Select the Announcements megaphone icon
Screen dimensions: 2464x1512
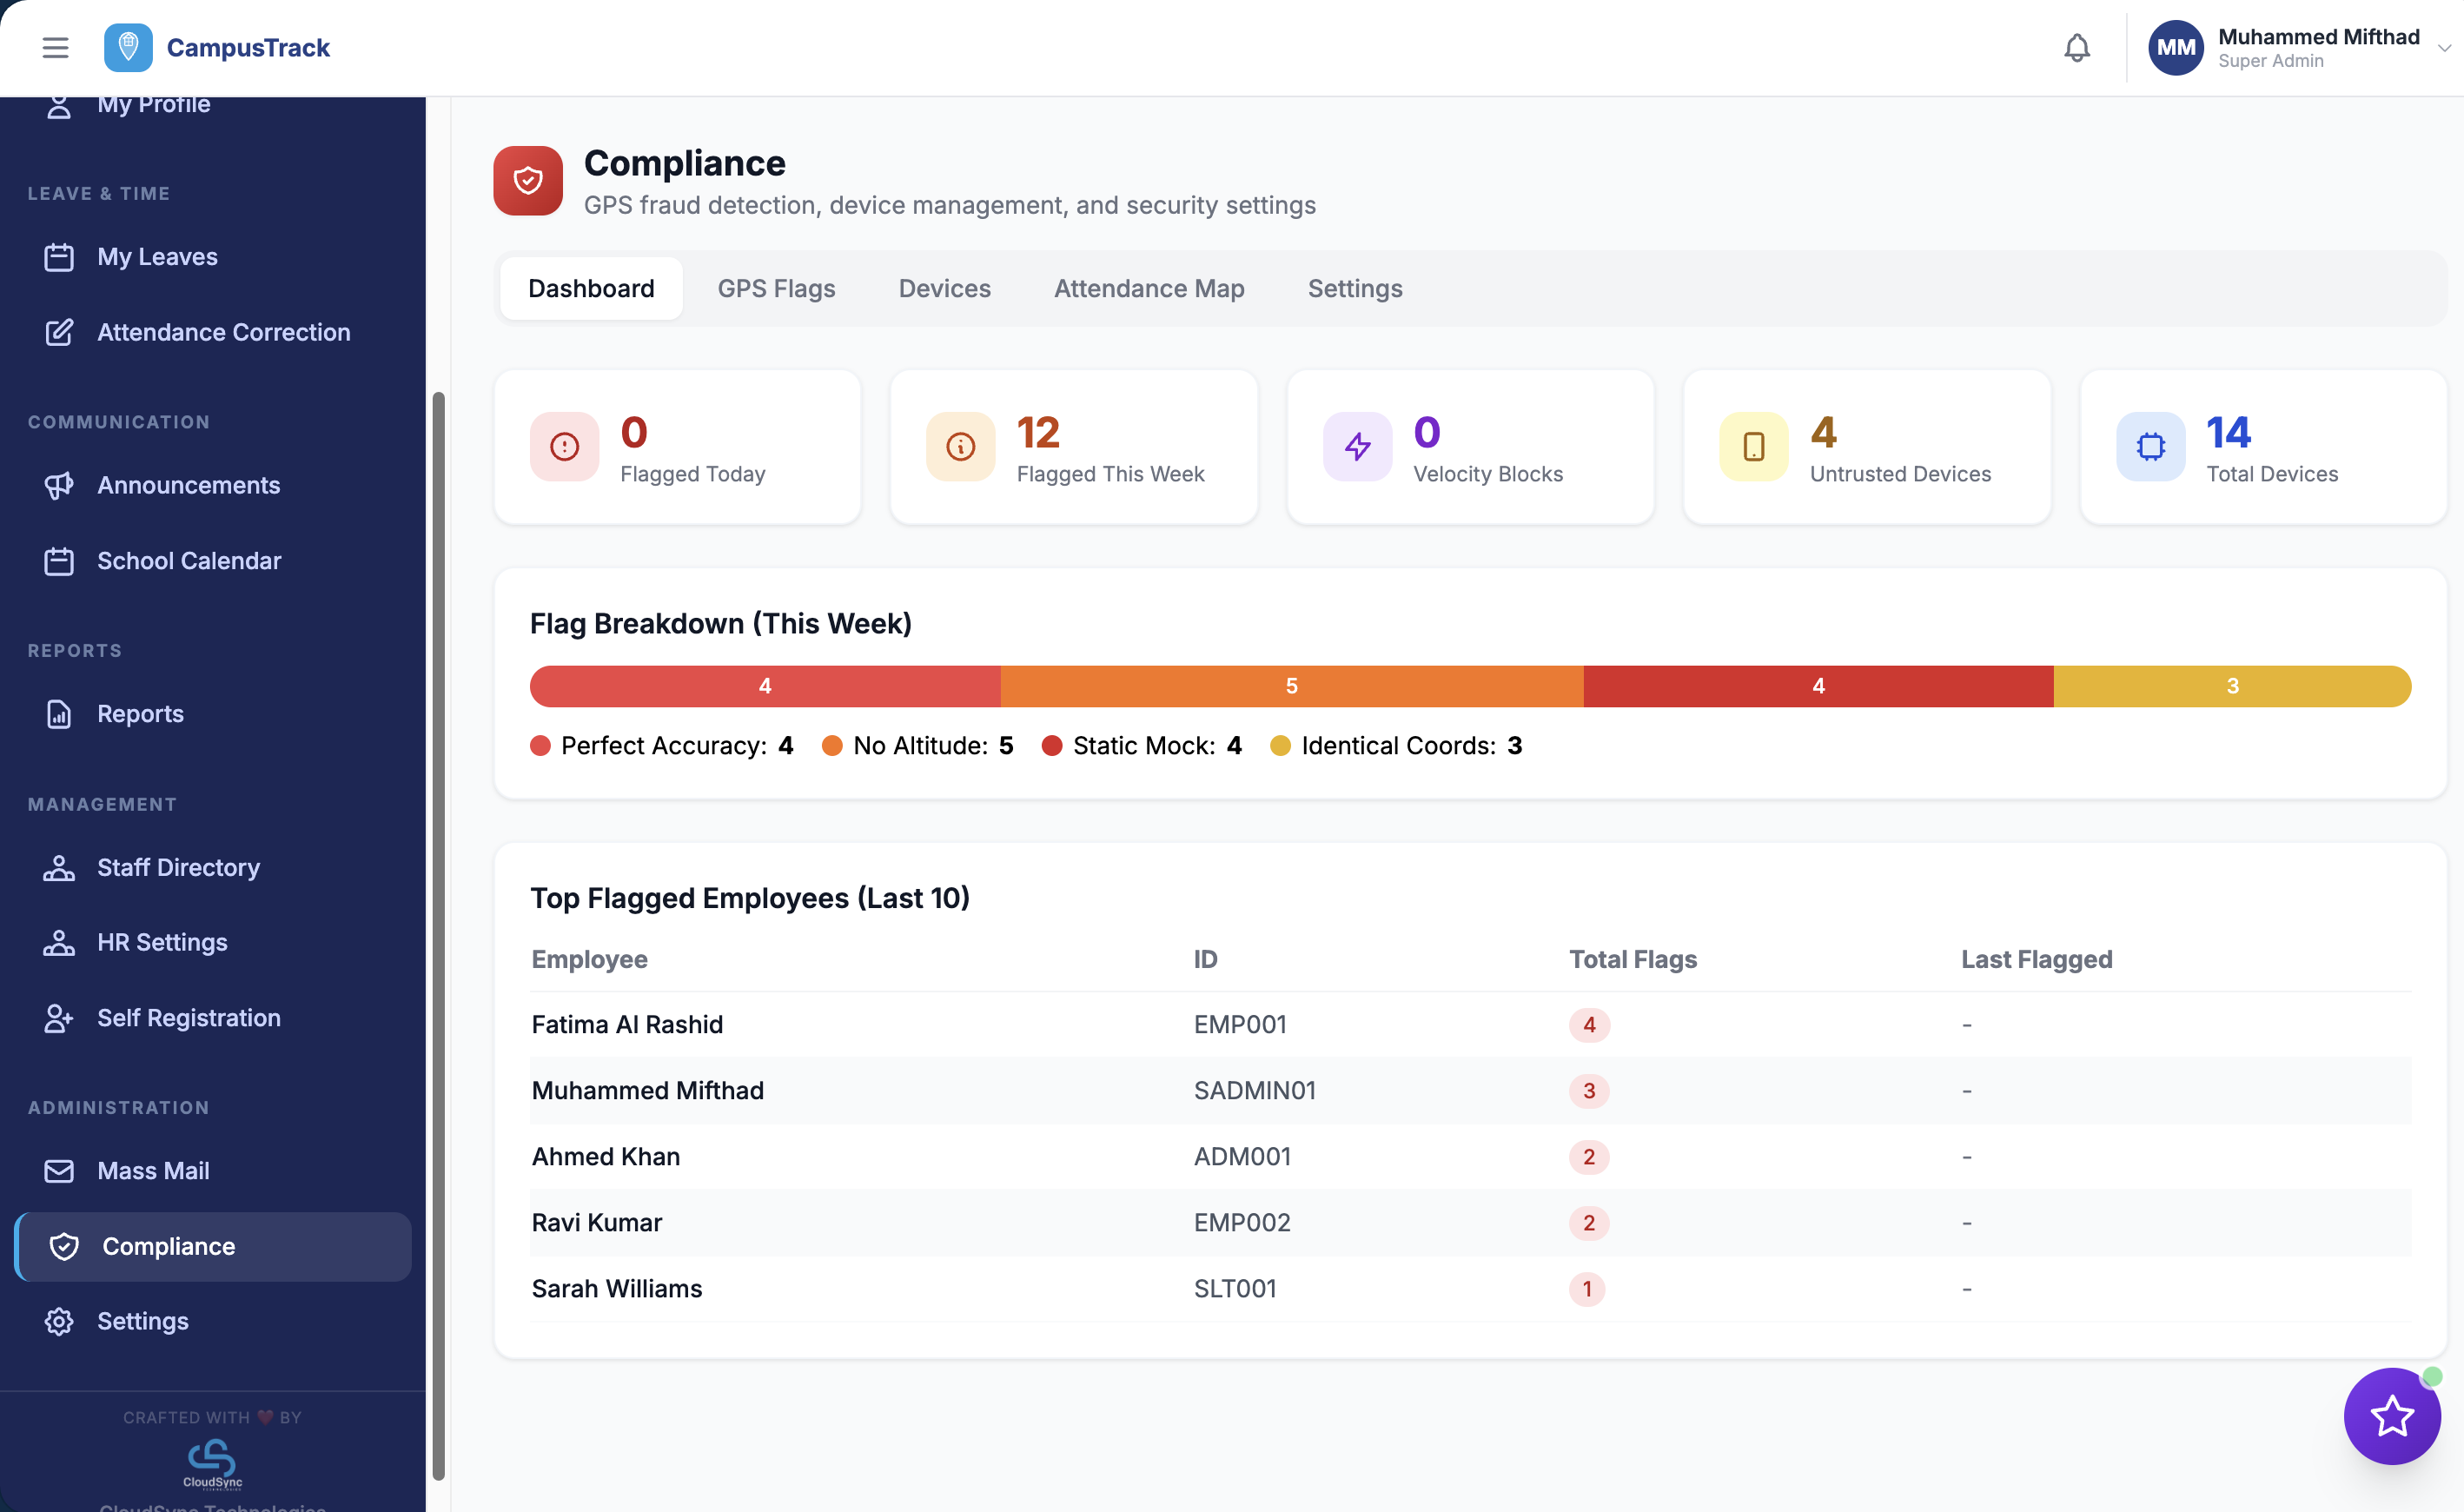click(59, 485)
